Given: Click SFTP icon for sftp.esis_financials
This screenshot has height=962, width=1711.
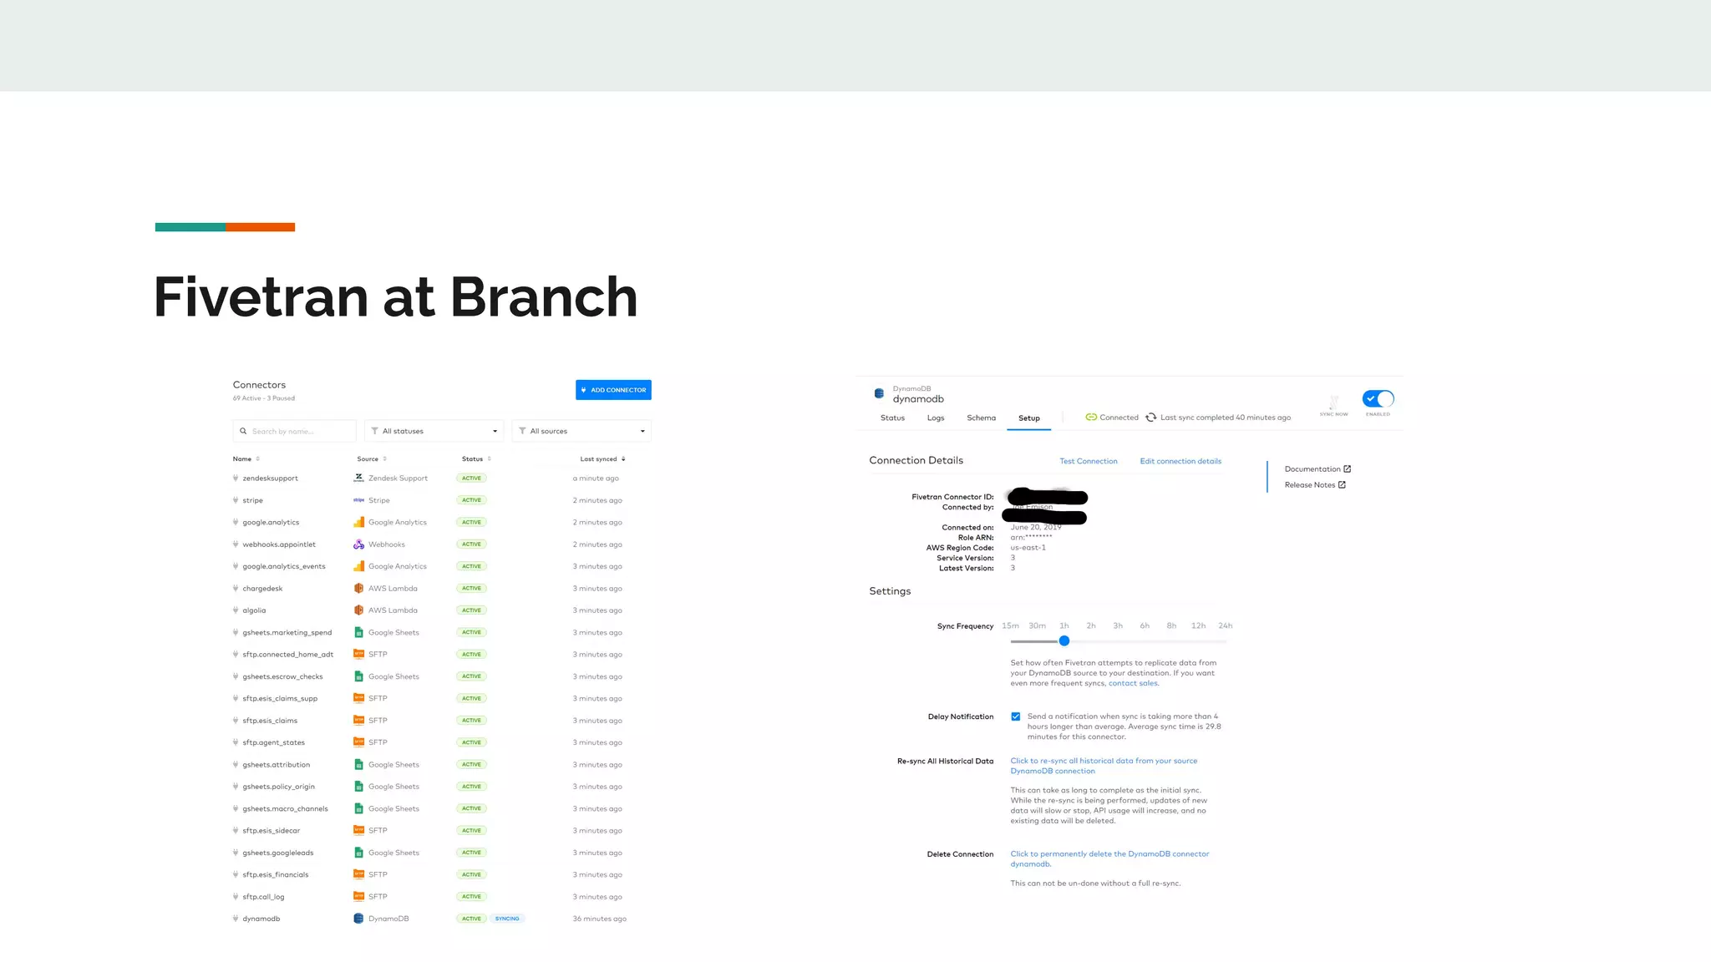Looking at the screenshot, I should click(x=358, y=874).
